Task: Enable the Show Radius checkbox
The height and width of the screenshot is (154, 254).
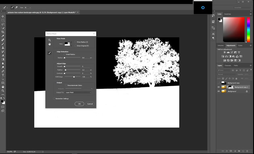Action: [x=75, y=42]
